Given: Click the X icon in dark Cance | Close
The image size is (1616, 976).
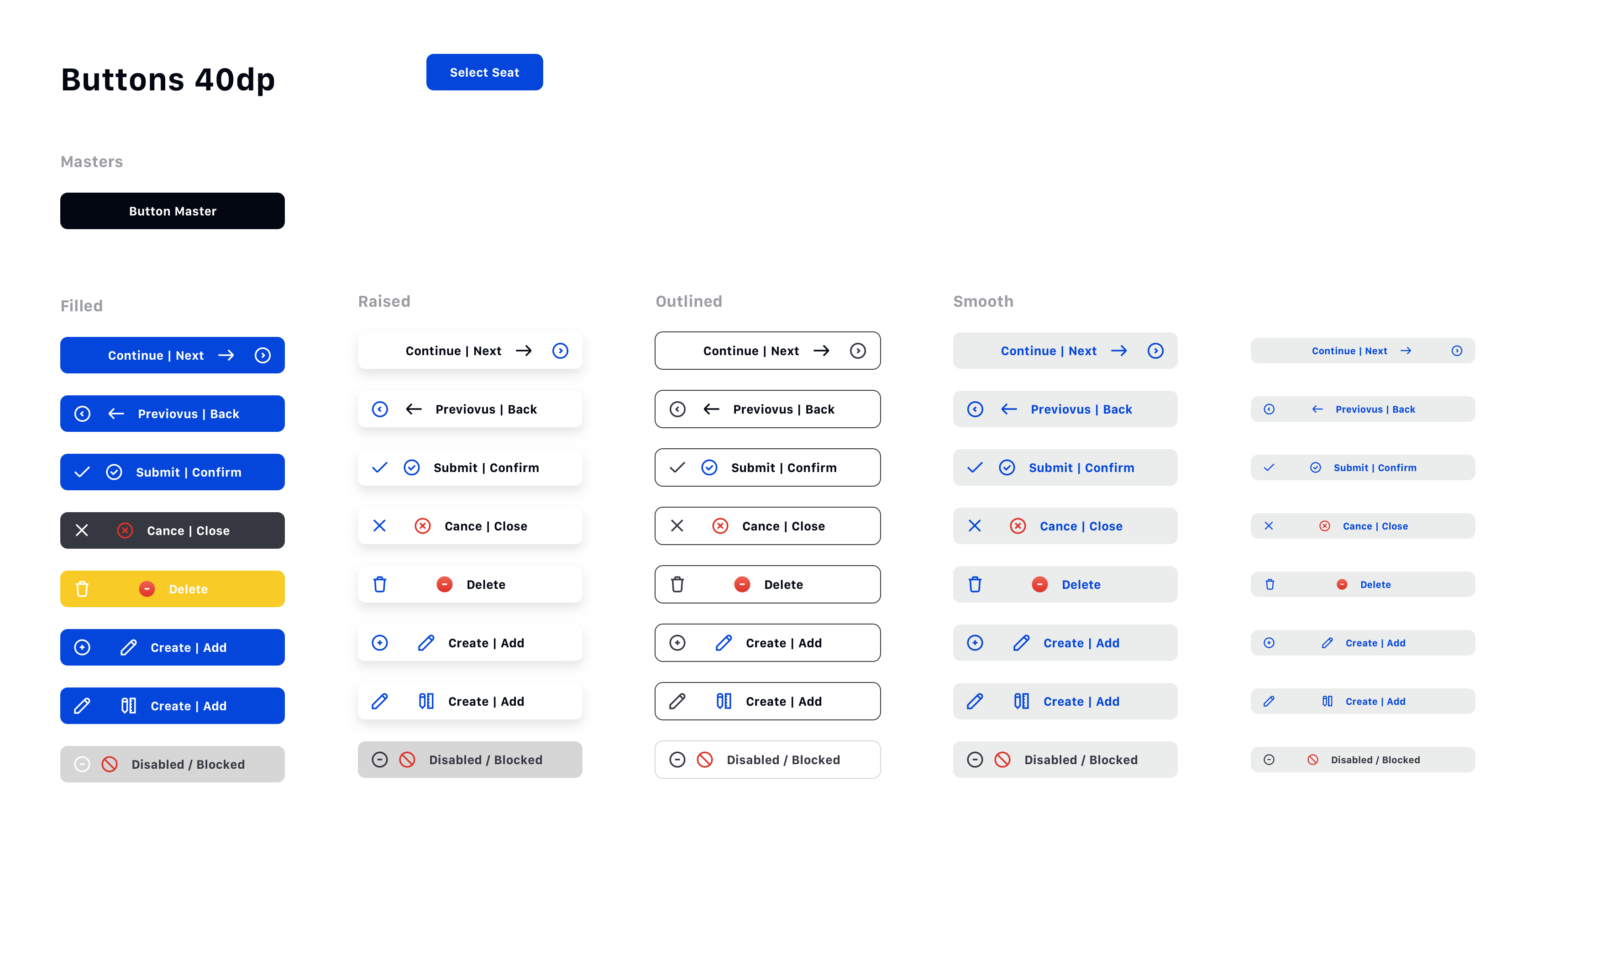Looking at the screenshot, I should click(82, 530).
